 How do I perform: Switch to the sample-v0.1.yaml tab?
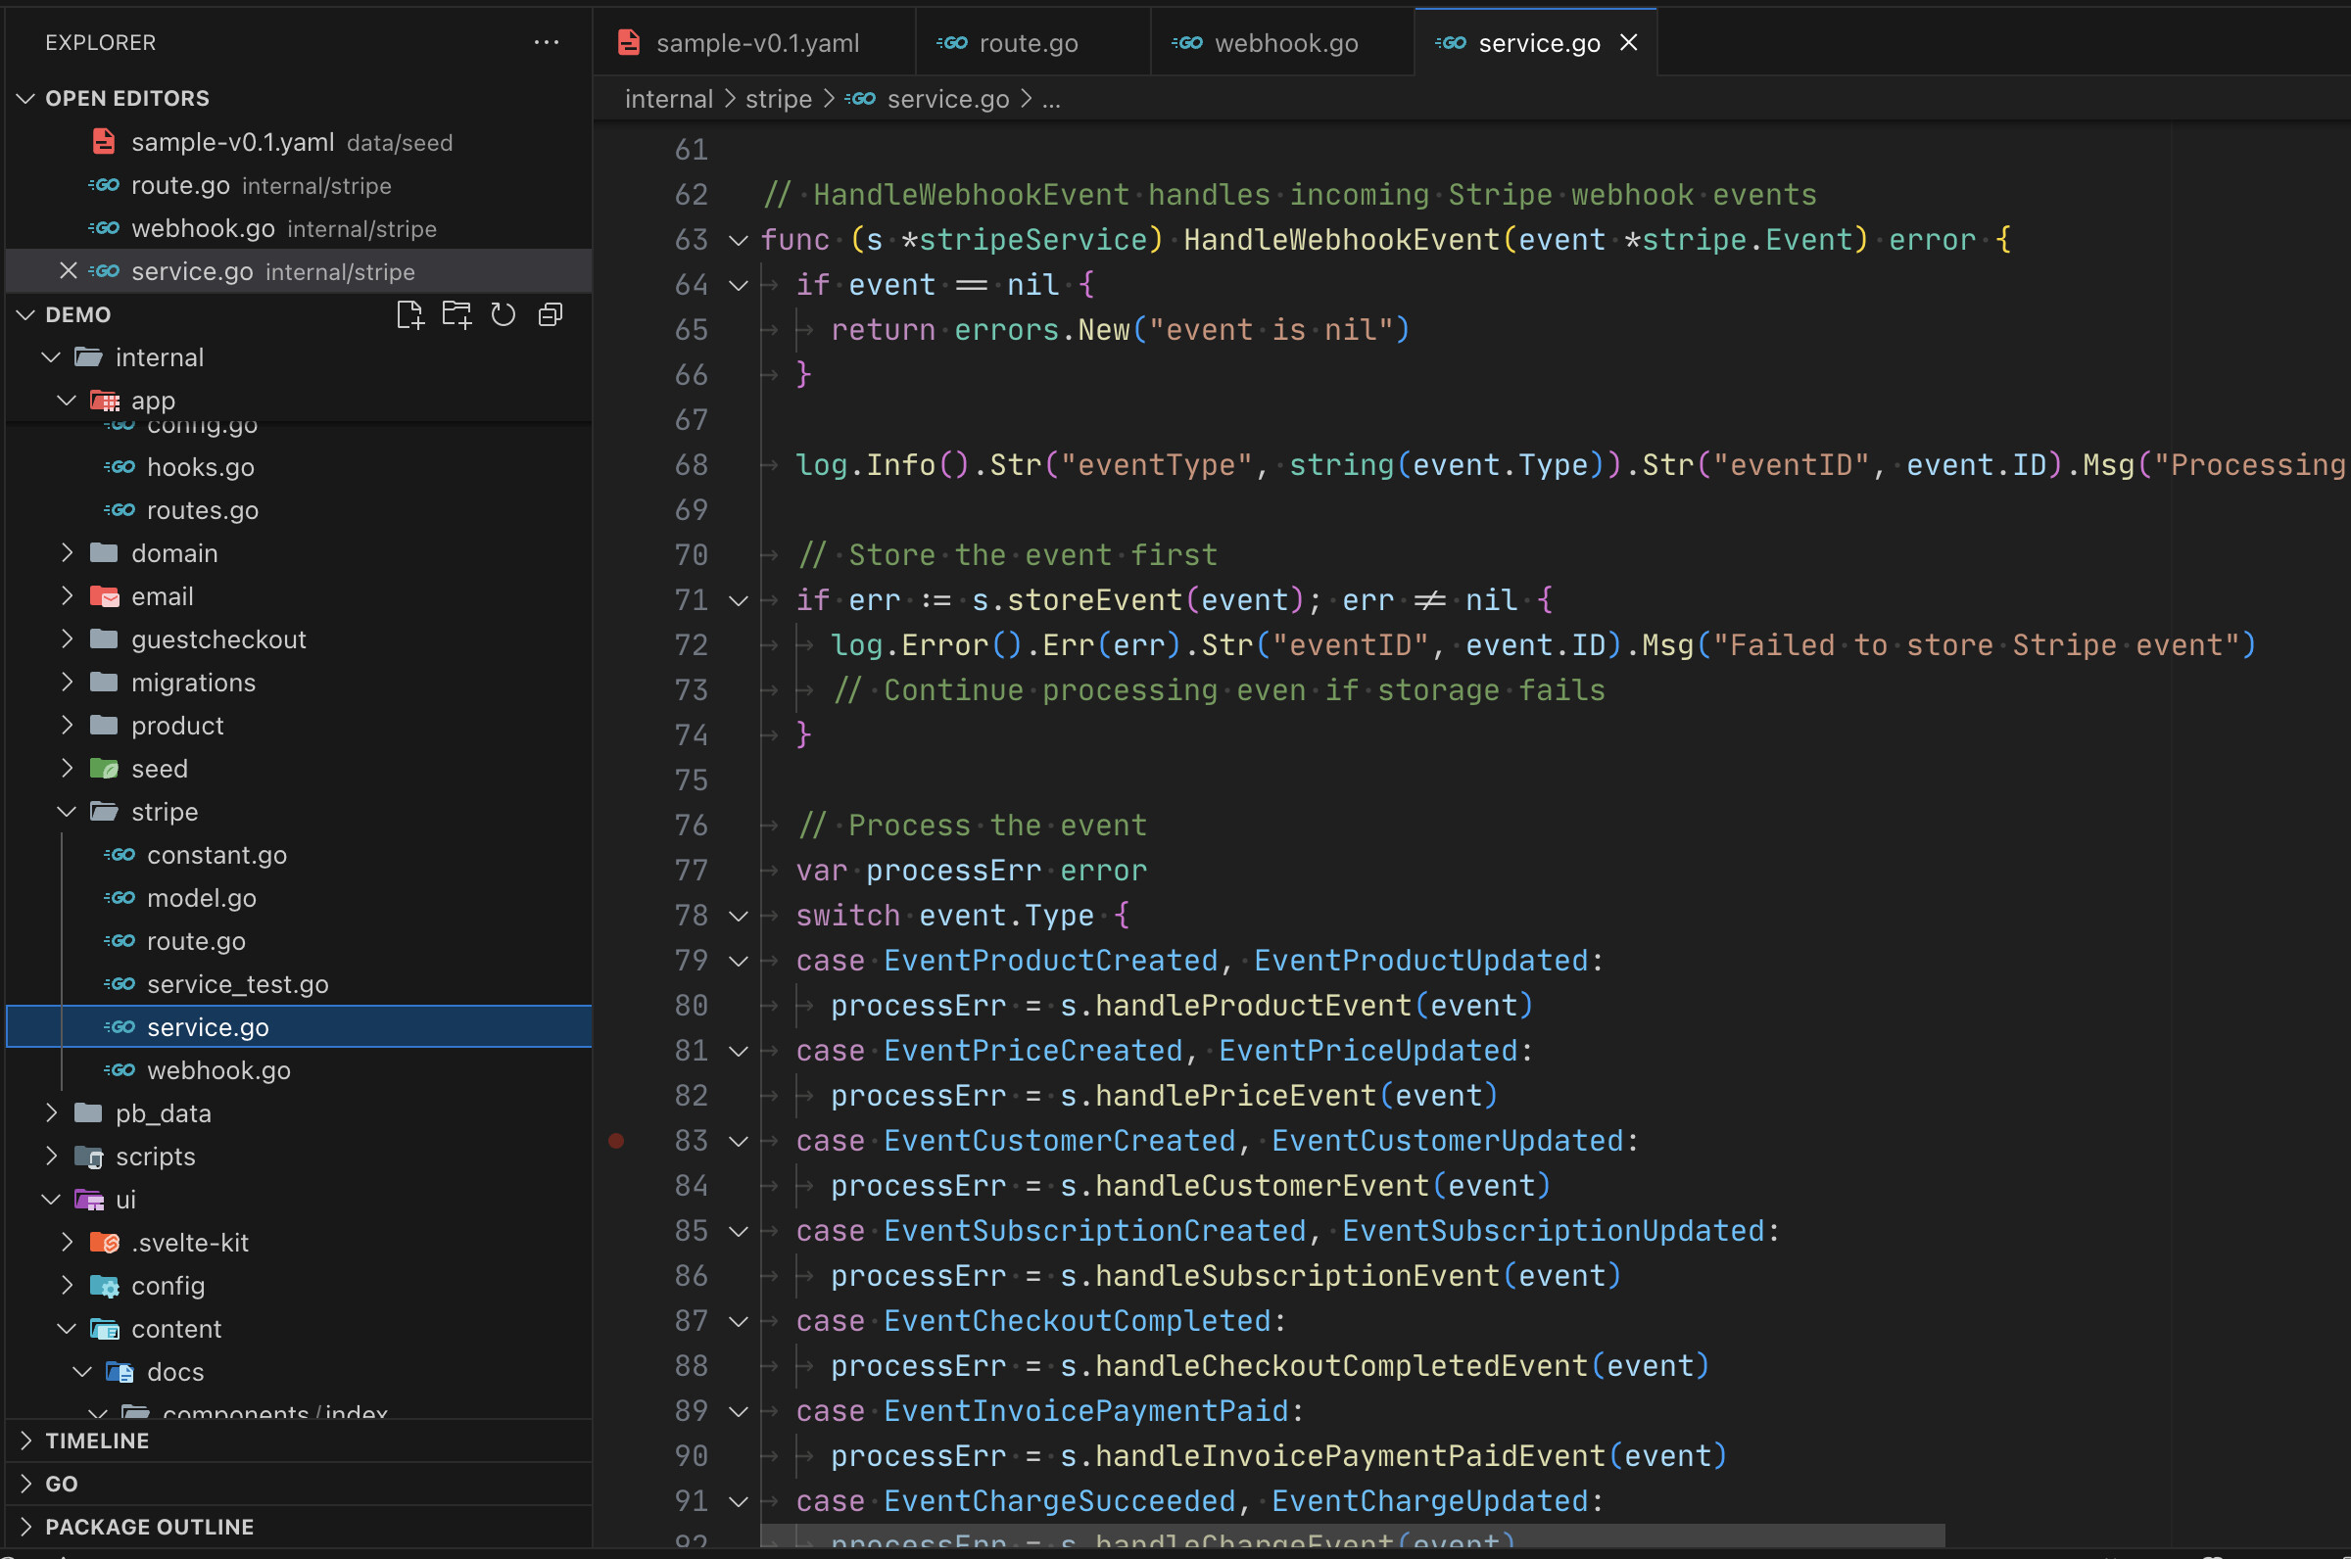point(754,43)
